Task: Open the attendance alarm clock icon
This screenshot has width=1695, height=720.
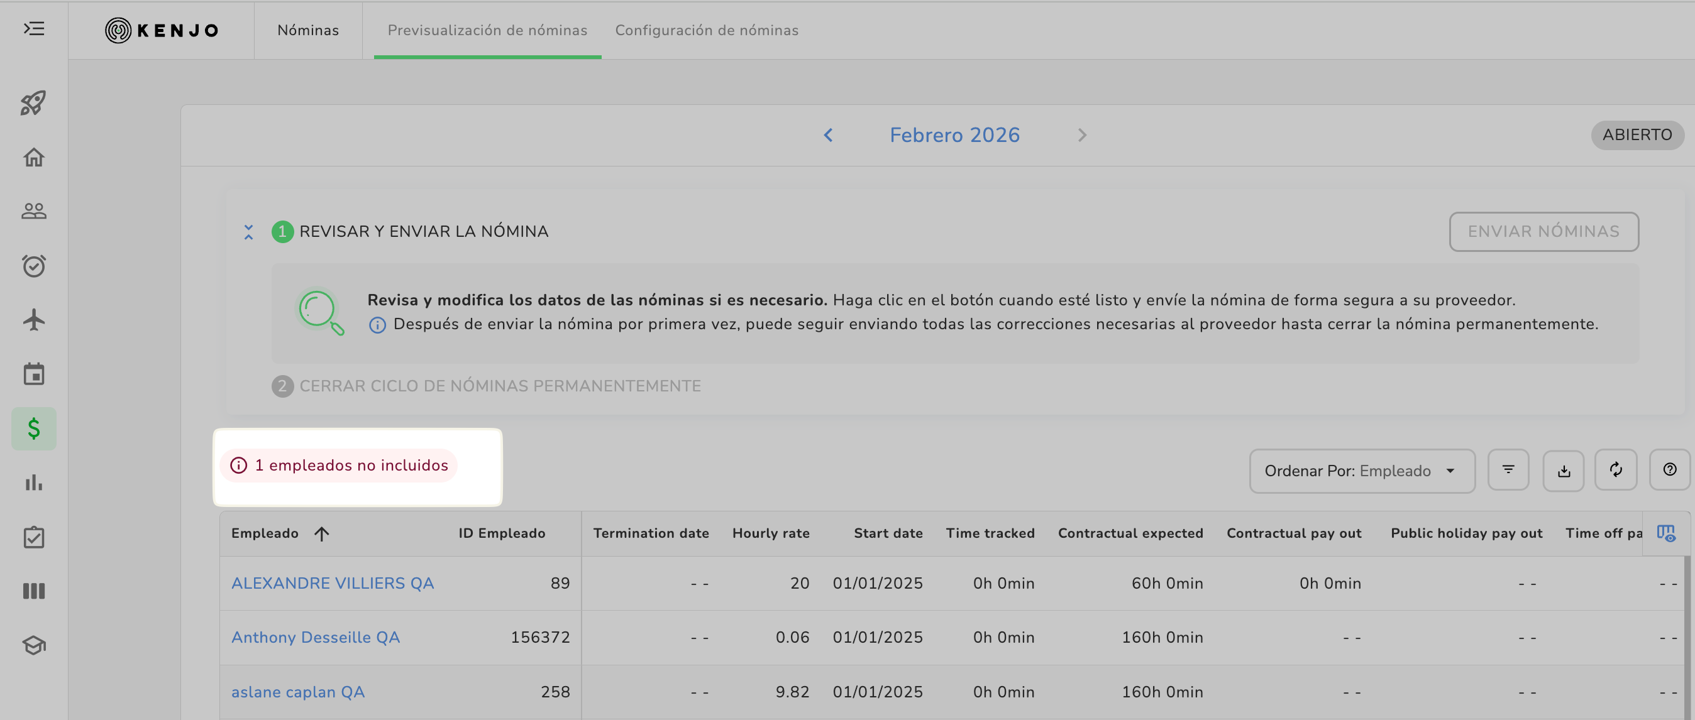Action: tap(33, 266)
